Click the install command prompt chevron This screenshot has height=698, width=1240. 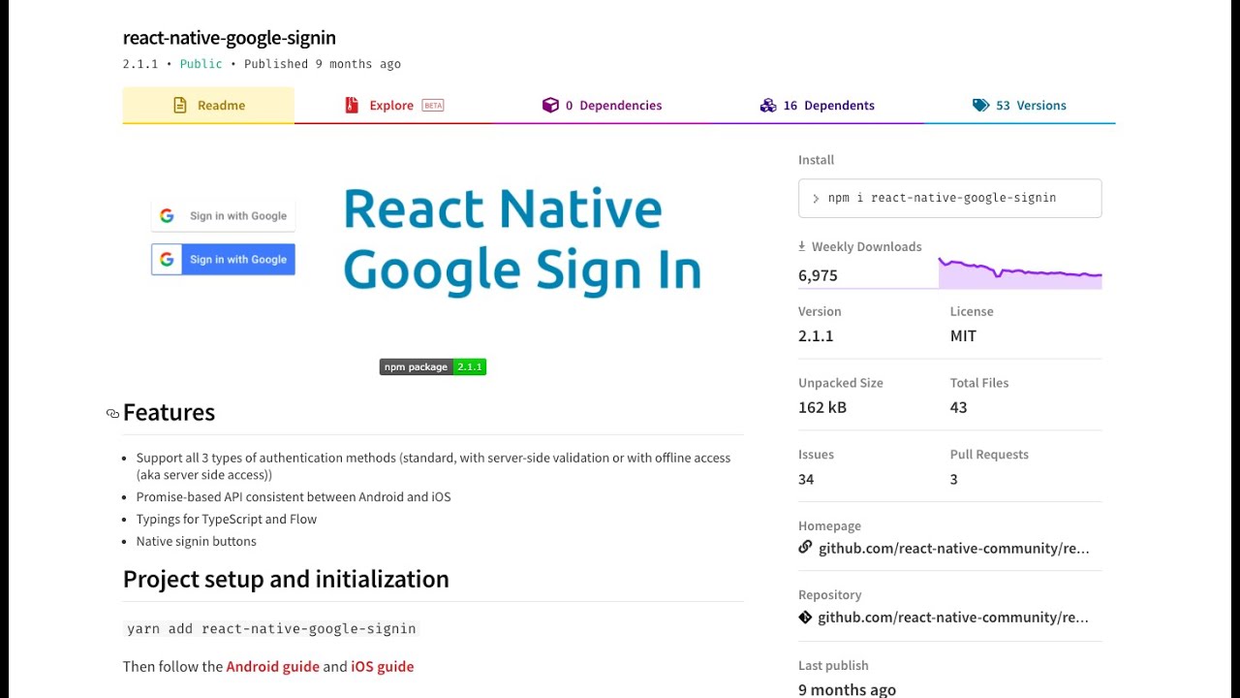point(816,198)
